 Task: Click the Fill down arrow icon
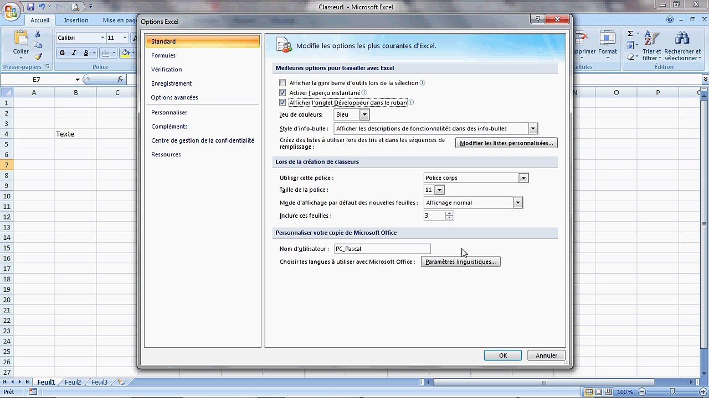630,45
